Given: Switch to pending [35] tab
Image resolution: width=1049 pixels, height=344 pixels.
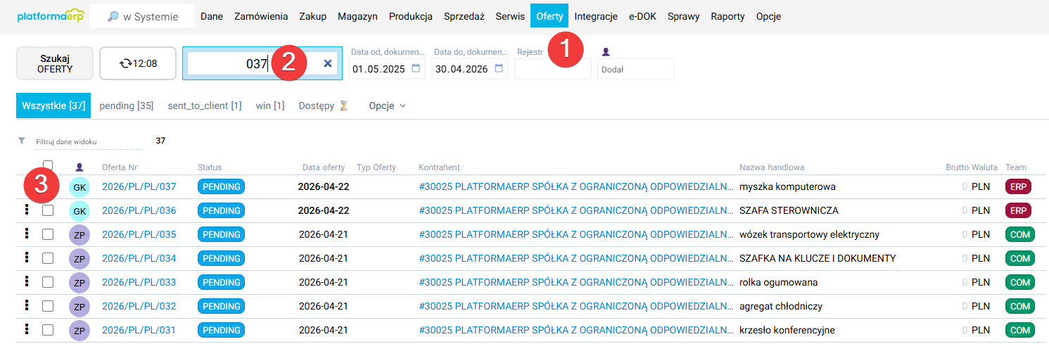Looking at the screenshot, I should 127,106.
